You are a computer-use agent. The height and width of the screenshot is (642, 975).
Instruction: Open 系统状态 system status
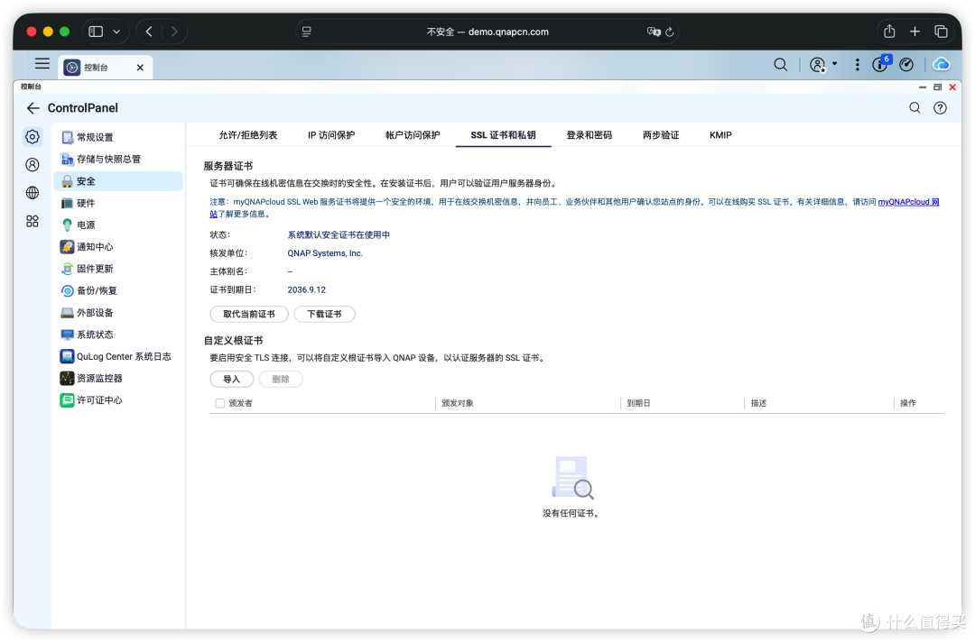(118, 335)
